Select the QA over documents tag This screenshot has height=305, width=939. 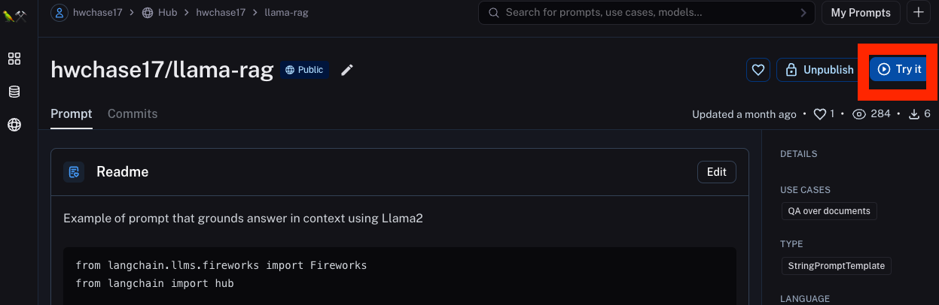828,211
